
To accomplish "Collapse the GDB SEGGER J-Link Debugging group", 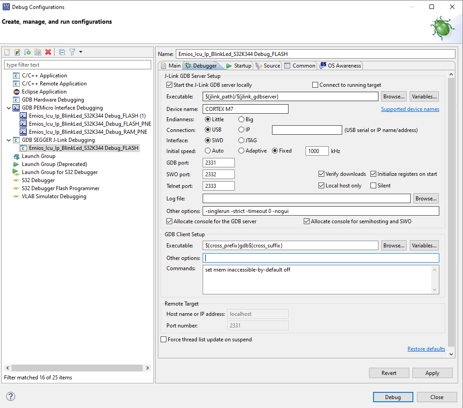I will pos(8,140).
